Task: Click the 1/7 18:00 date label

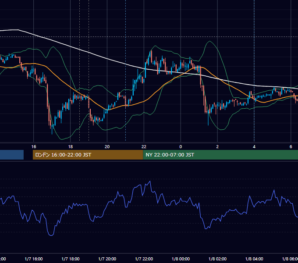Action: tap(71, 259)
